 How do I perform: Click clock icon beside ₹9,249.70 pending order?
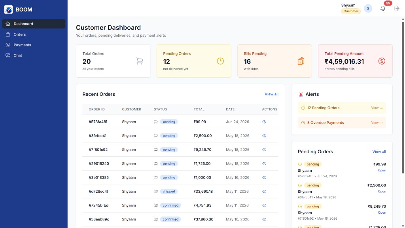tap(300, 207)
